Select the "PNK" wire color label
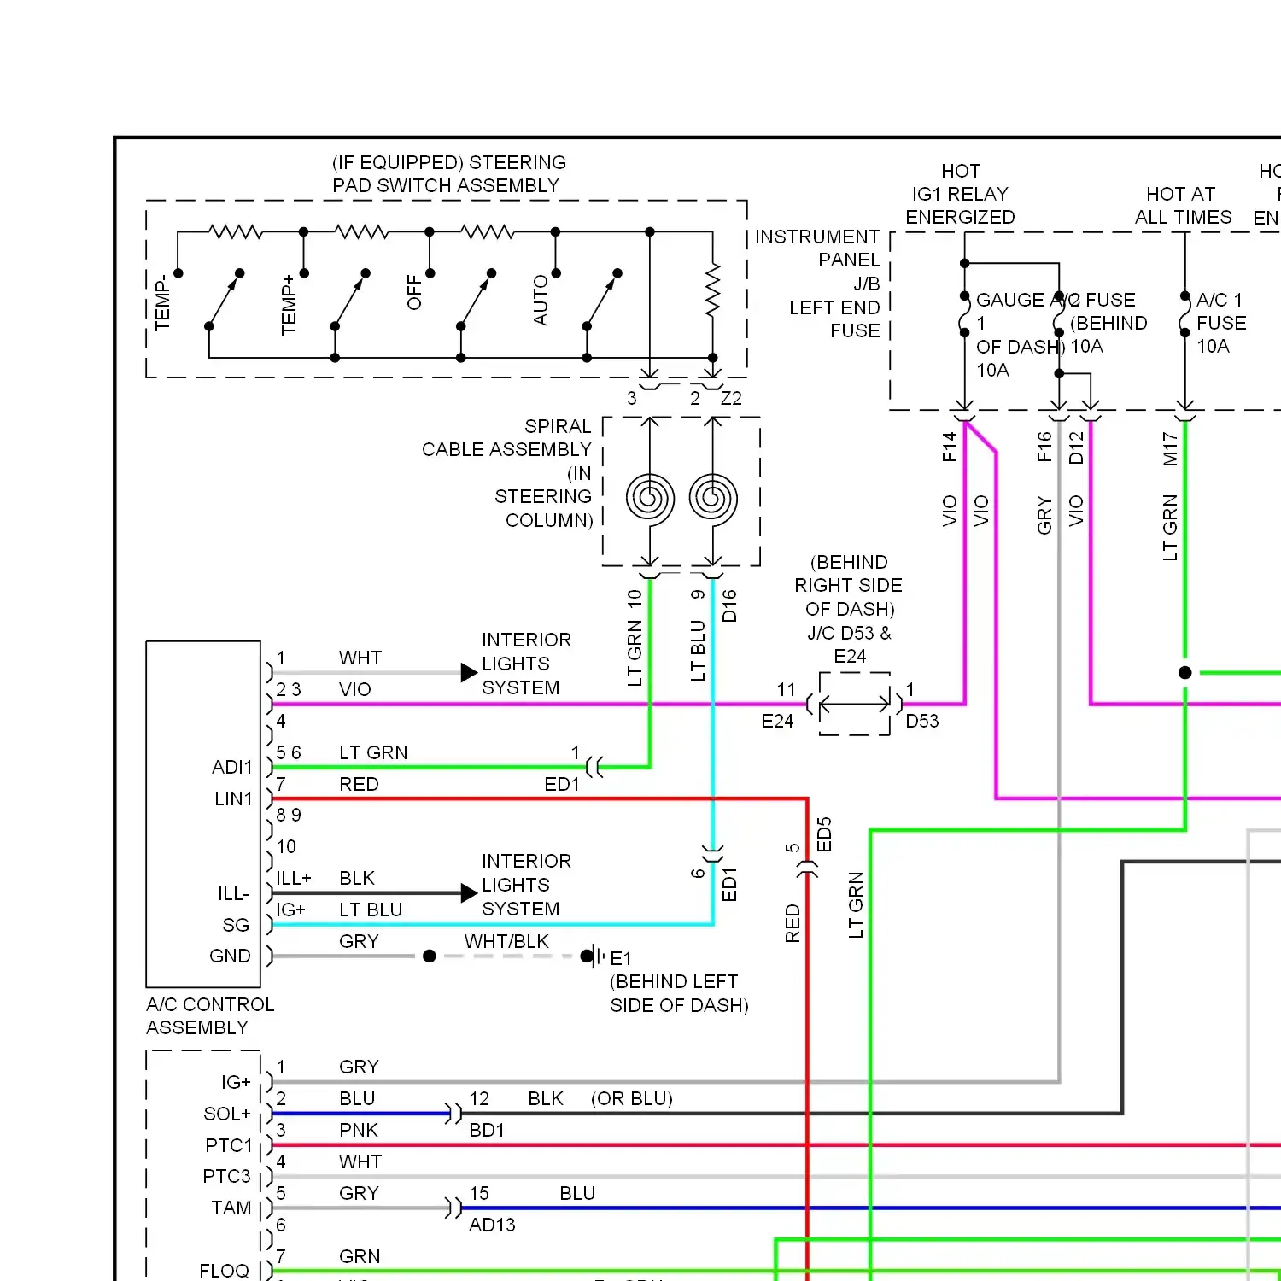This screenshot has height=1281, width=1281. coord(359,1130)
